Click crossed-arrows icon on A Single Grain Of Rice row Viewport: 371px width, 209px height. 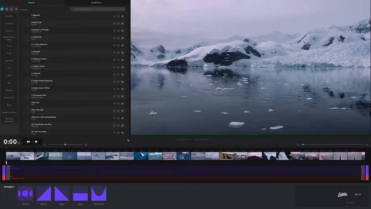click(x=118, y=89)
